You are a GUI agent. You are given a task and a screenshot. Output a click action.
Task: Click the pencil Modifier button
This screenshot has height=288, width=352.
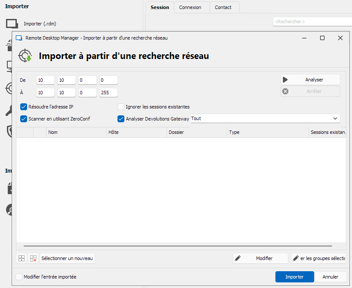(260, 258)
